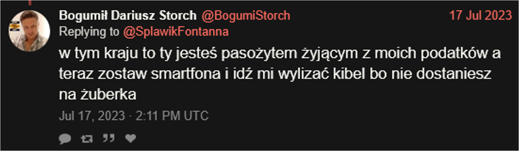Open the 17 Jul 2023 date link

tap(480, 15)
